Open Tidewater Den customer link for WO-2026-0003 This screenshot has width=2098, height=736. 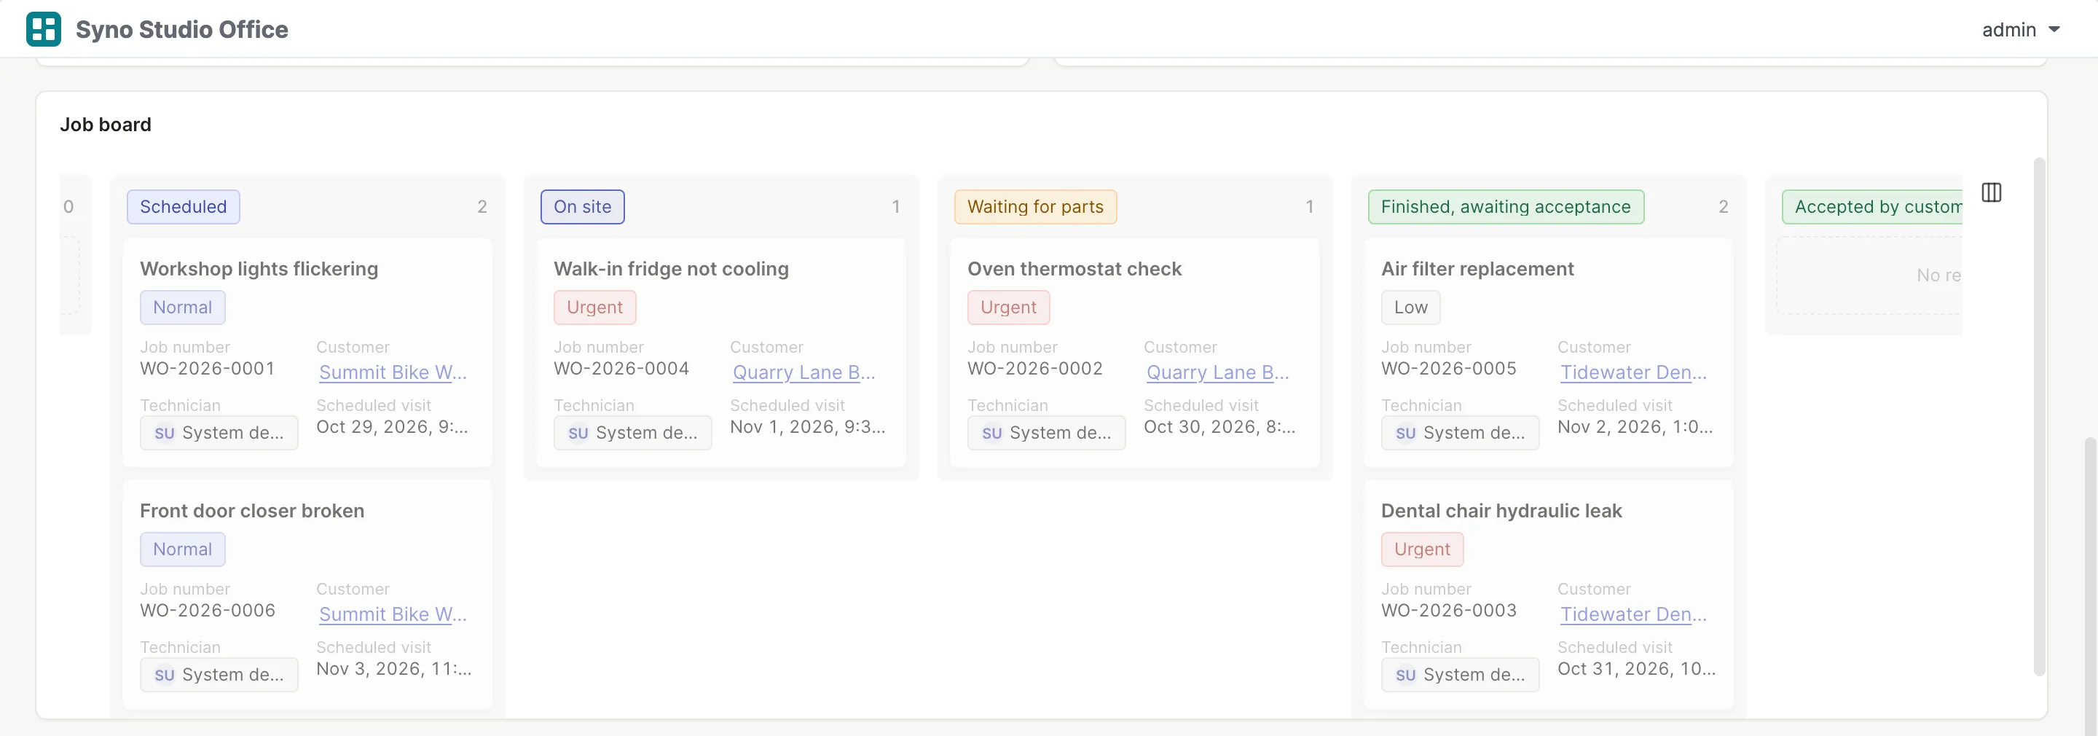pos(1633,614)
